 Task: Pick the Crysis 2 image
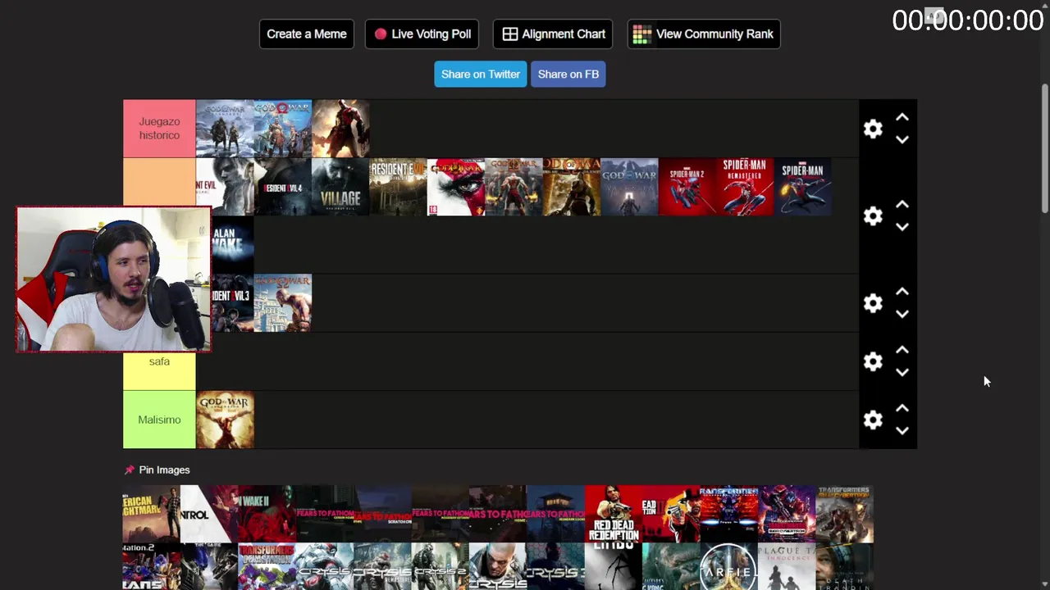pyautogui.click(x=440, y=567)
